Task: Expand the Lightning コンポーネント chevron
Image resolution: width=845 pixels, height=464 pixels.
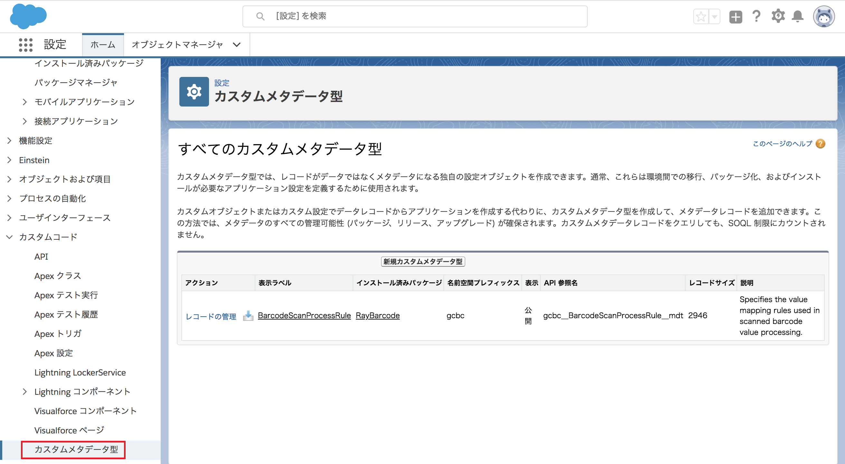Action: 24,392
